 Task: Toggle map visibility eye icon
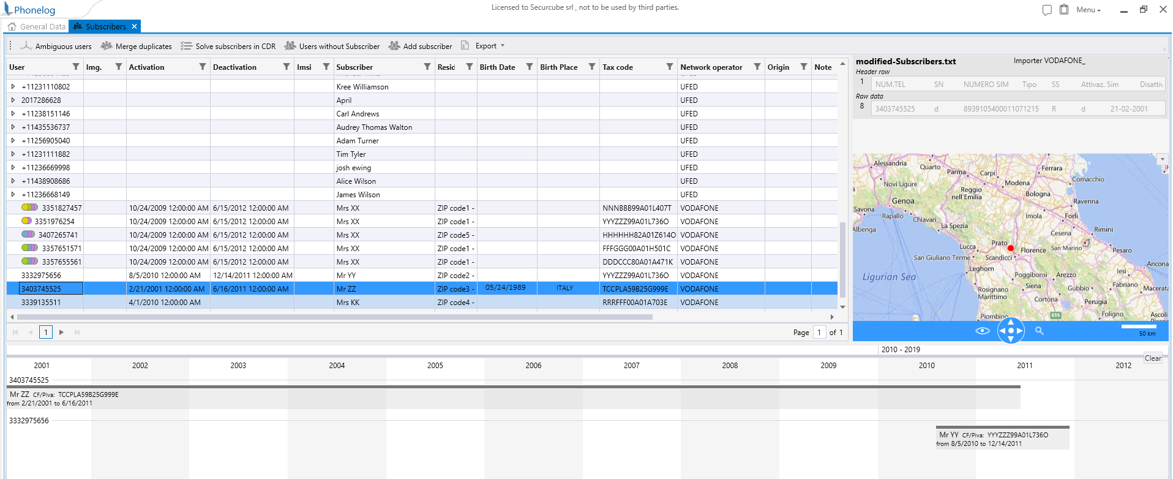[x=982, y=331]
